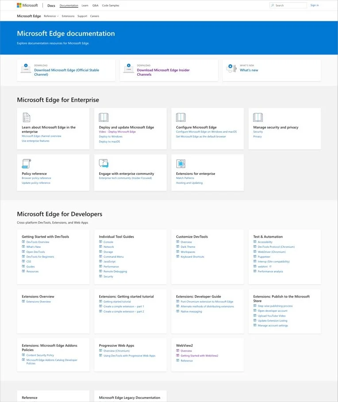Open Port Chromium extension to Microsoft Edge link
The height and width of the screenshot is (402, 338).
click(207, 302)
